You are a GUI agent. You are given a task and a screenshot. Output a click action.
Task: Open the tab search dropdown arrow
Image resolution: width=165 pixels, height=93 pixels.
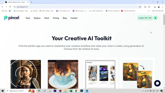coord(2,2)
